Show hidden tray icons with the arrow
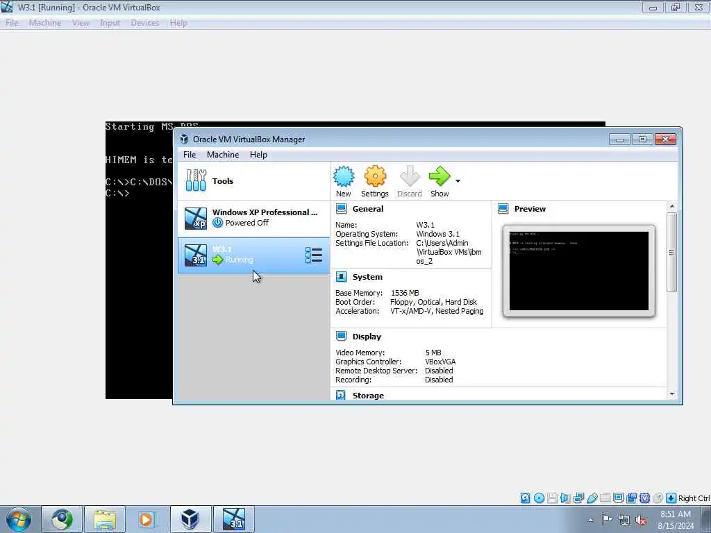Image resolution: width=711 pixels, height=533 pixels. pyautogui.click(x=590, y=520)
